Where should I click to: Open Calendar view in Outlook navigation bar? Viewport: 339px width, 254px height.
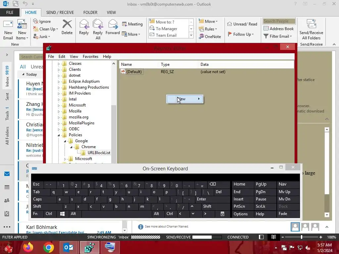coord(7,187)
